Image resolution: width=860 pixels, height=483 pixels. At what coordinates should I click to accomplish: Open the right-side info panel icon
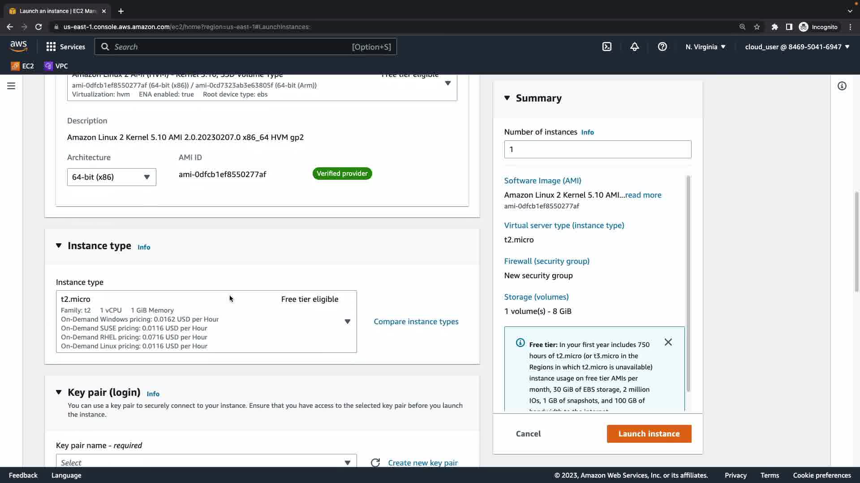(842, 86)
